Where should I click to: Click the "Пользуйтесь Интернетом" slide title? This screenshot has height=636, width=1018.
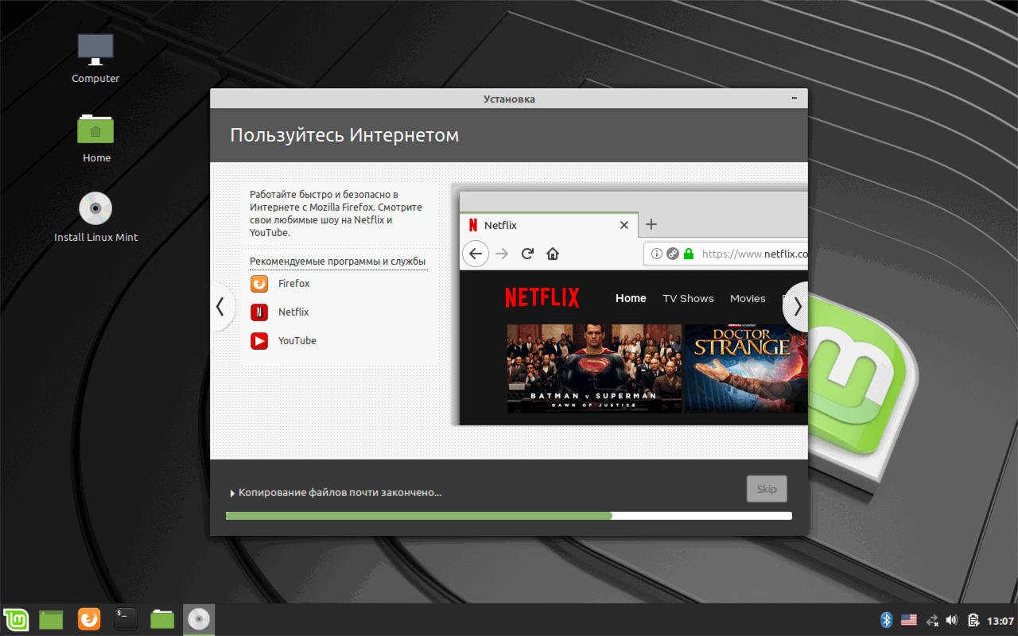[x=344, y=135]
